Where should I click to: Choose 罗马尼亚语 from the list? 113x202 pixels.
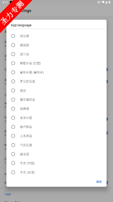click(x=57, y=81)
